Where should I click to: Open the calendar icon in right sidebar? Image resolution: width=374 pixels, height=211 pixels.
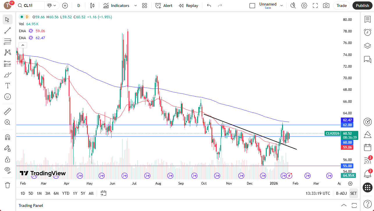coord(367,147)
